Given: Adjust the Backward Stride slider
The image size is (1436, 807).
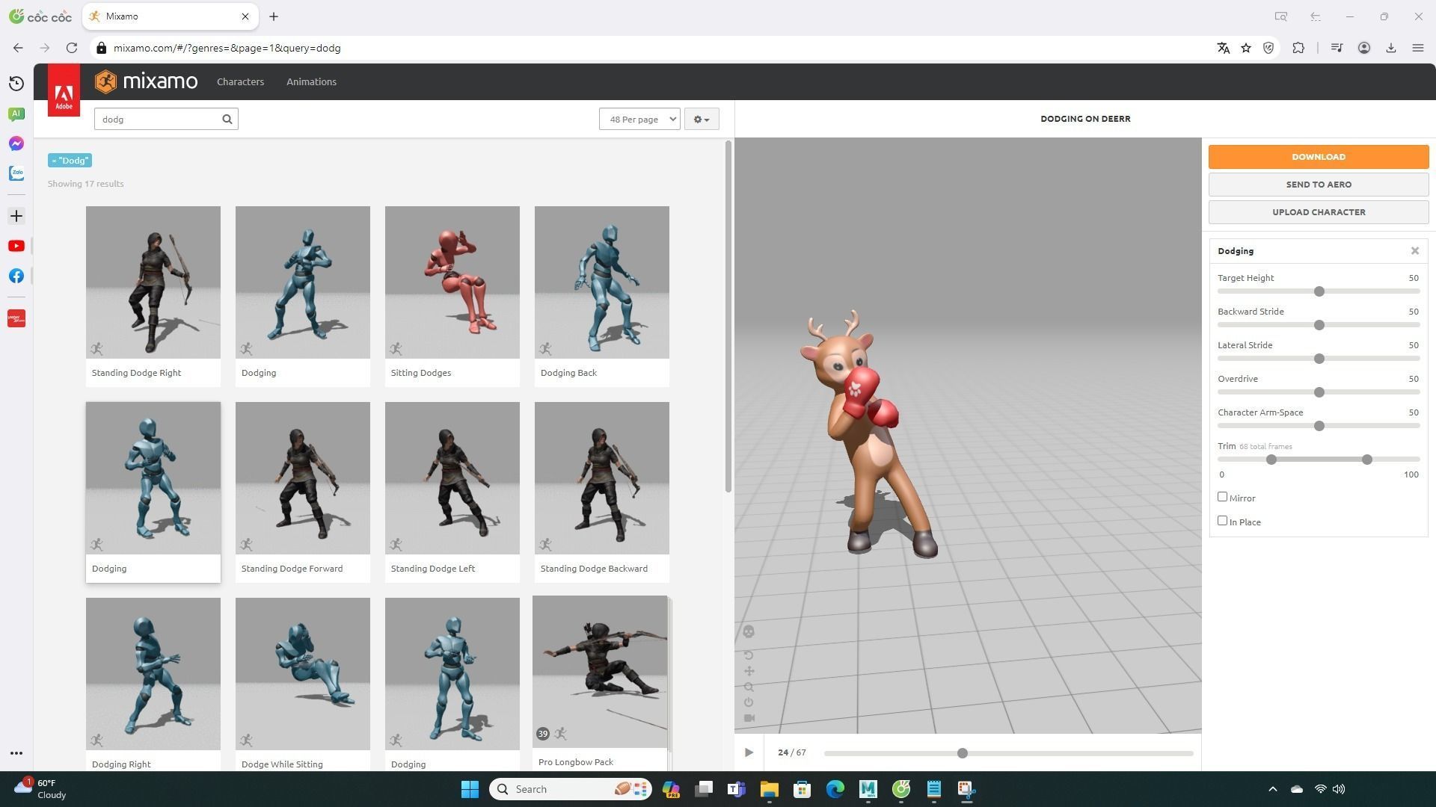Looking at the screenshot, I should (1319, 325).
